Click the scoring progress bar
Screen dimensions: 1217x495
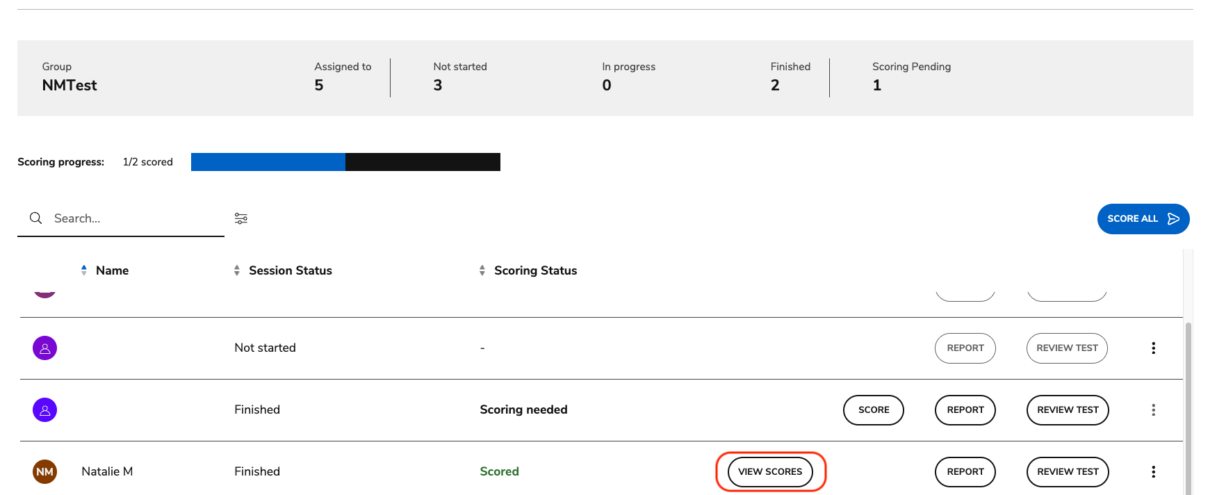click(345, 162)
